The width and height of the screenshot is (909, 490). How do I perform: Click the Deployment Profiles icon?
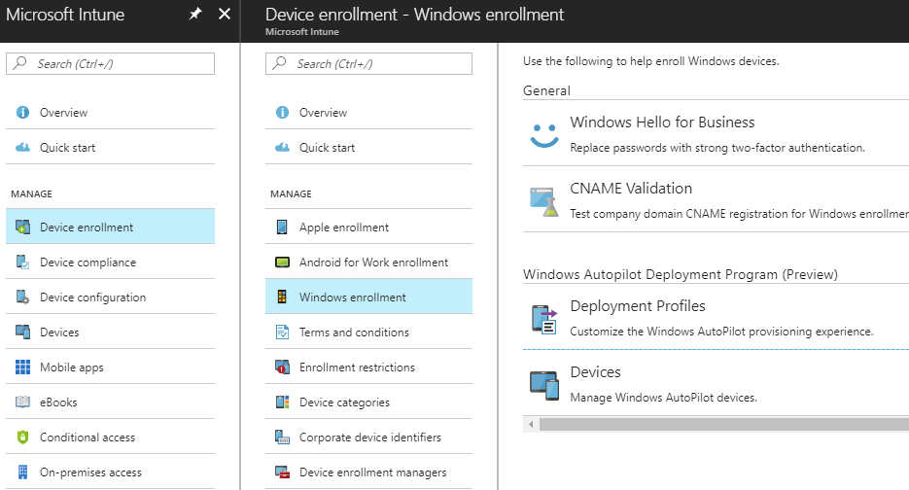pos(543,318)
